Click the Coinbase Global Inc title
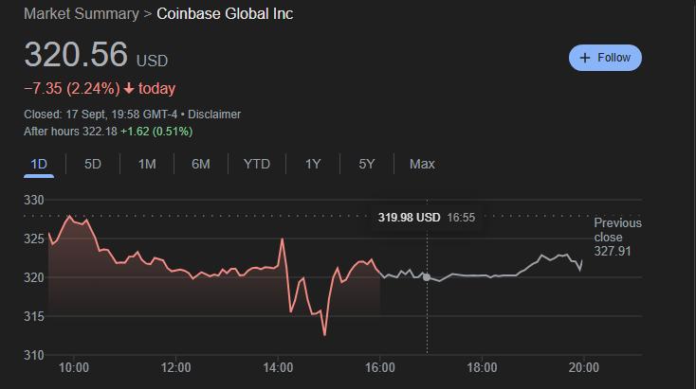The height and width of the screenshot is (389, 696). [225, 14]
